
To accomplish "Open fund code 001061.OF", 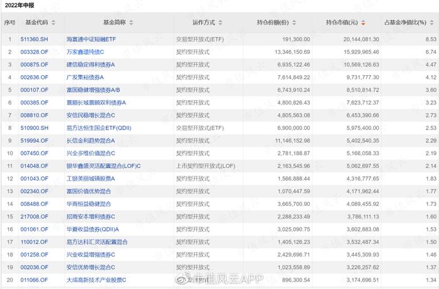I will [x=34, y=229].
